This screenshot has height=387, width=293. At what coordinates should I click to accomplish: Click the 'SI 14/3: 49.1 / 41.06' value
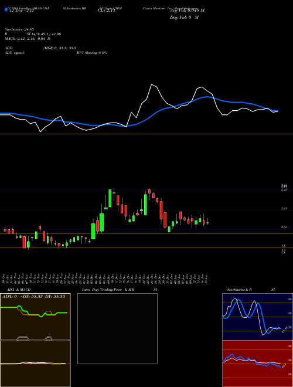44,34
